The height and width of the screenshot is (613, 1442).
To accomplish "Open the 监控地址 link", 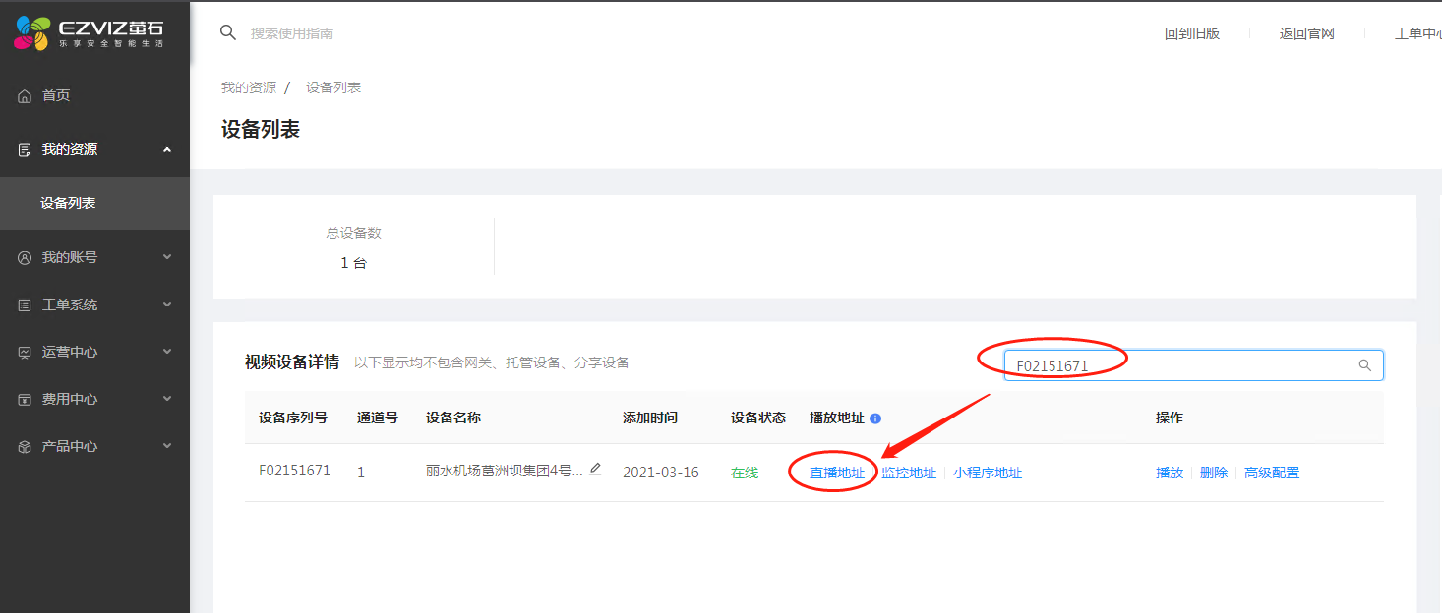I will [x=908, y=473].
